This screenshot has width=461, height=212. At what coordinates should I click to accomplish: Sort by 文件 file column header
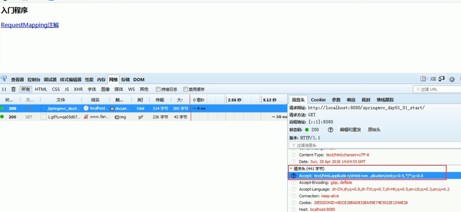coord(61,100)
